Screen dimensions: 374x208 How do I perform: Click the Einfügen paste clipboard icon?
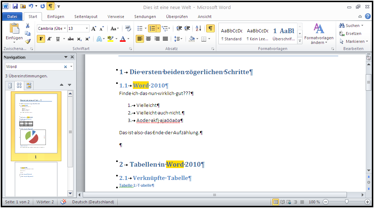tap(14, 28)
